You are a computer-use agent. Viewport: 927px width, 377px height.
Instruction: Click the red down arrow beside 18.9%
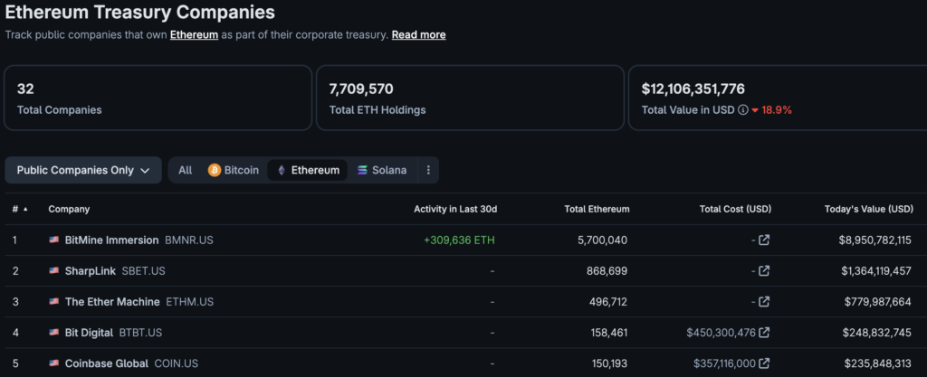point(755,110)
